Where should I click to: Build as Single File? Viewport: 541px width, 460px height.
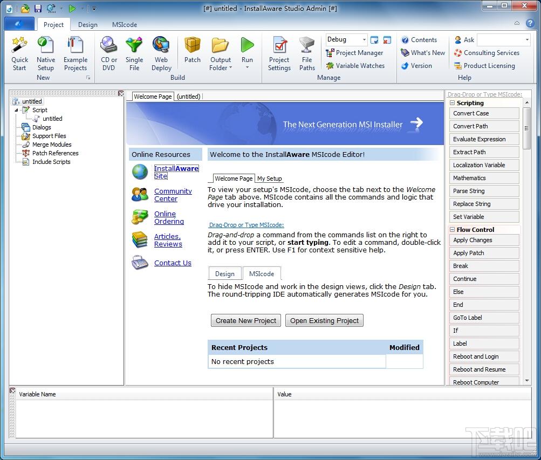coord(134,54)
